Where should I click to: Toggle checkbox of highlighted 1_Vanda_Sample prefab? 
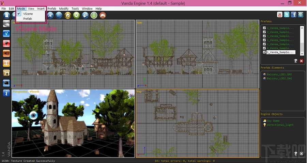click(264, 52)
